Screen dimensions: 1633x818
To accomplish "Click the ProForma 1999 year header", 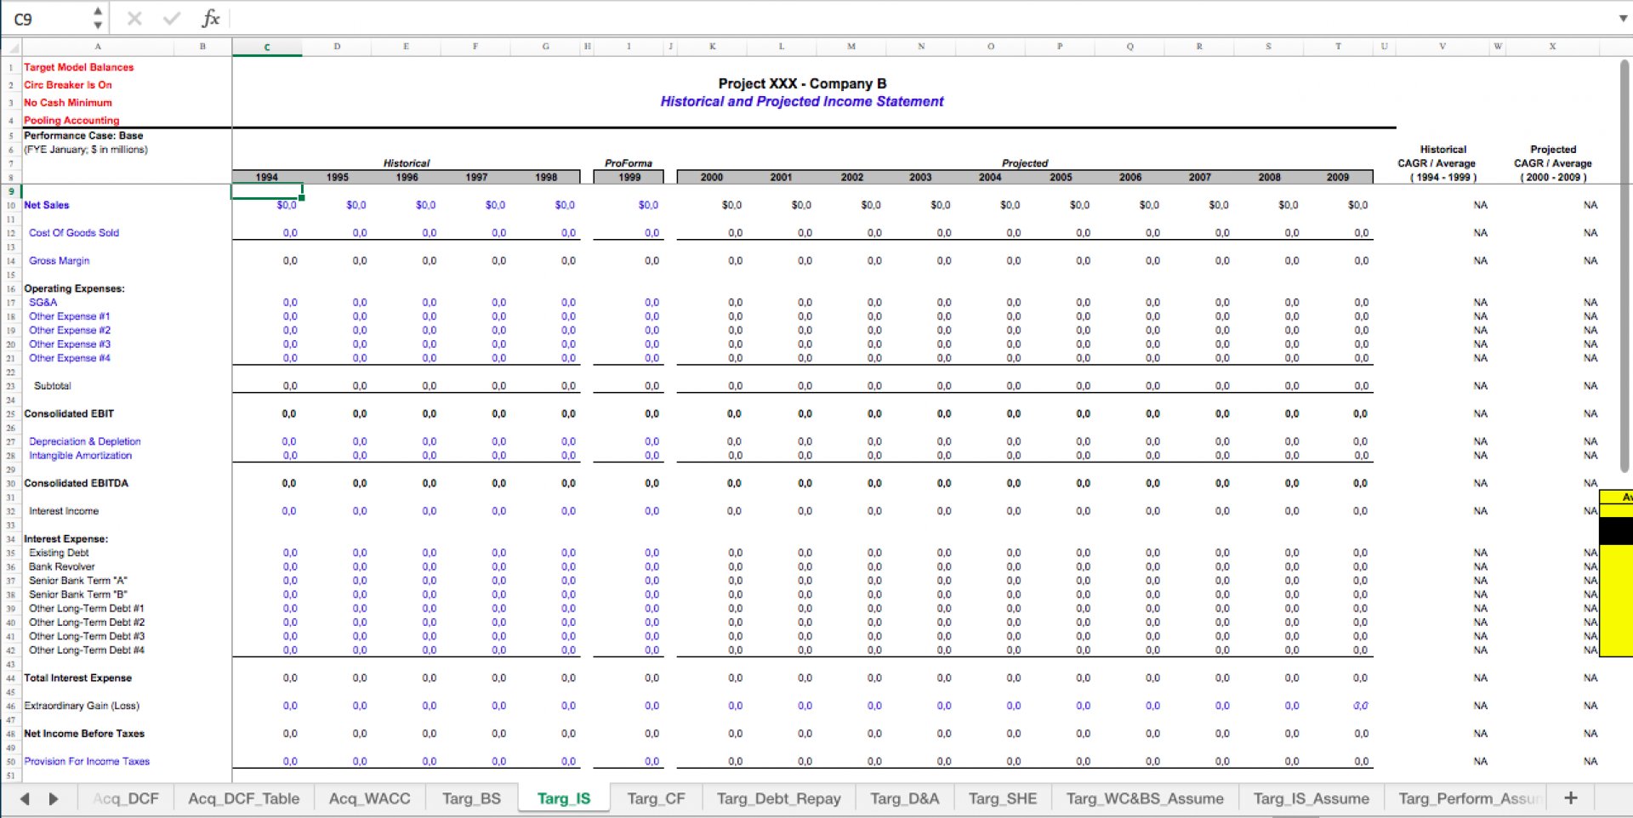I will point(629,177).
